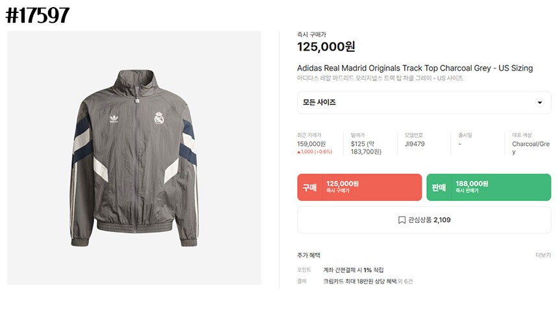The width and height of the screenshot is (558, 317).
Task: Click the model number JI9479
Action: [415, 144]
